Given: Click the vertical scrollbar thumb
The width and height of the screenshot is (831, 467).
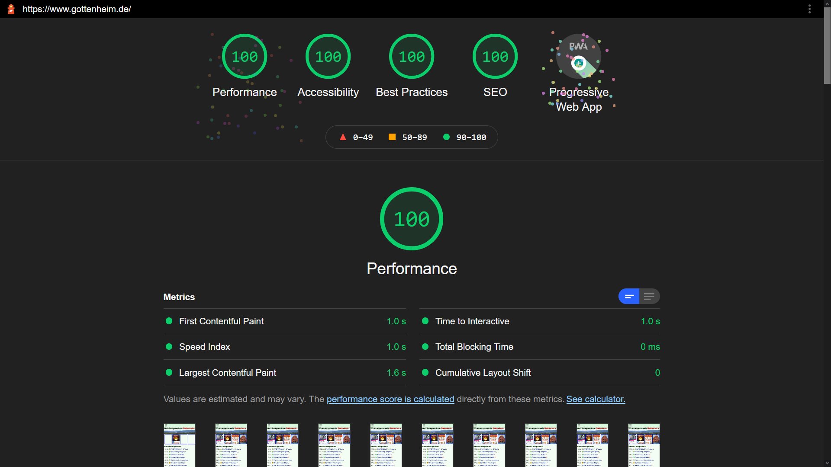Looking at the screenshot, I should click(x=827, y=45).
